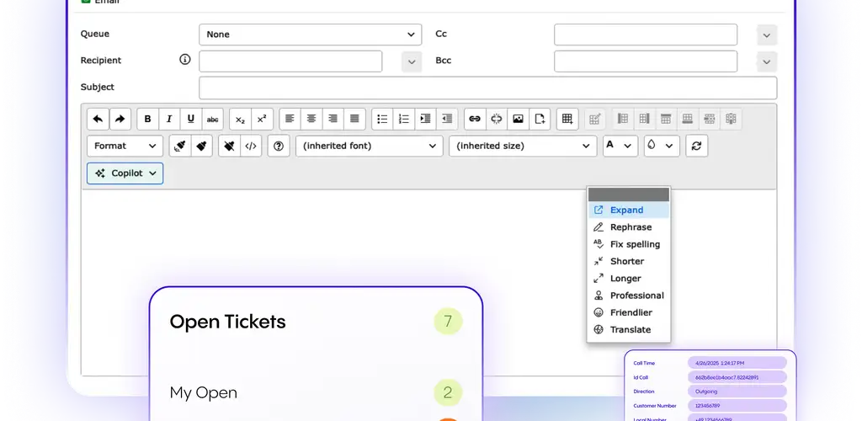Viewport: 862px width, 421px height.
Task: Open the inherited size dropdown
Action: [x=523, y=146]
